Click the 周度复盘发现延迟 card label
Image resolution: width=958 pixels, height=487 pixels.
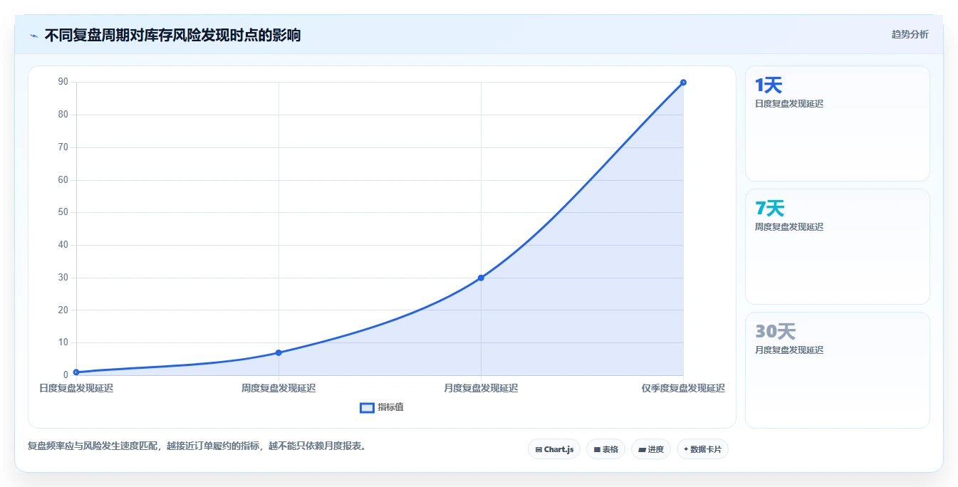pos(789,227)
